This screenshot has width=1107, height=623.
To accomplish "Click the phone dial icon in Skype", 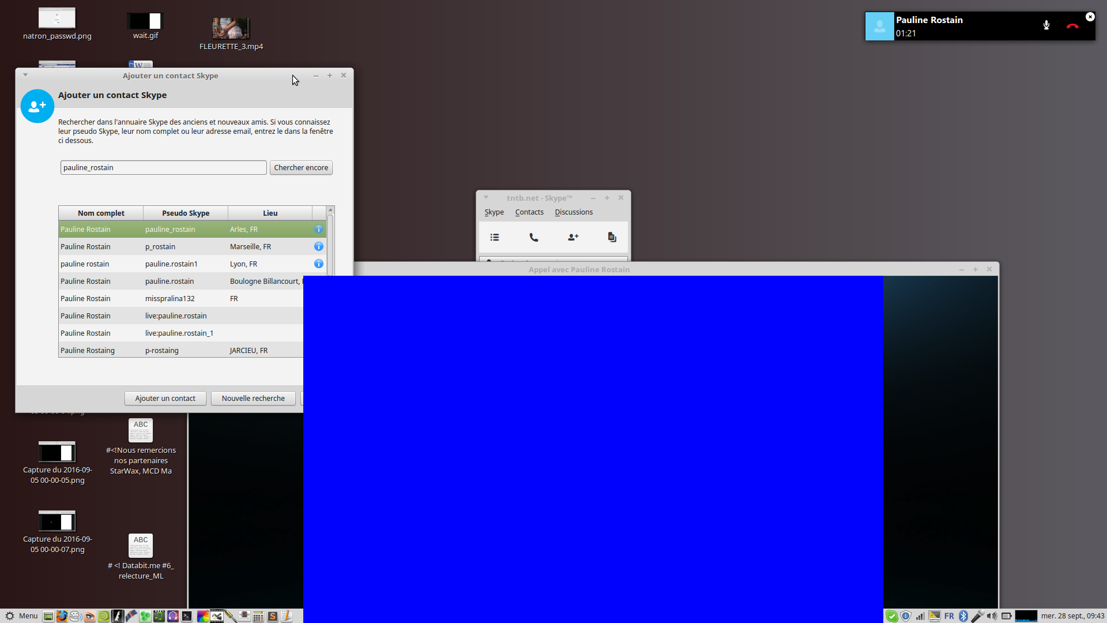I will pos(534,237).
